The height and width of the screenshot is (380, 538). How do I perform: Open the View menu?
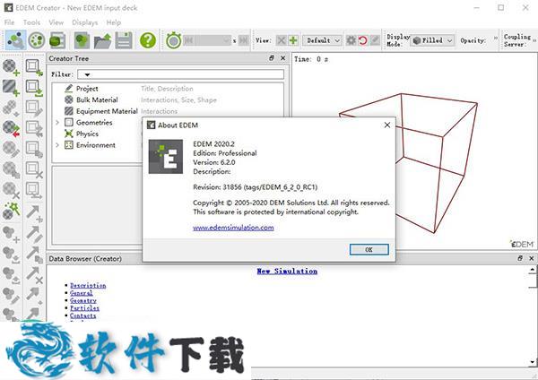56,22
